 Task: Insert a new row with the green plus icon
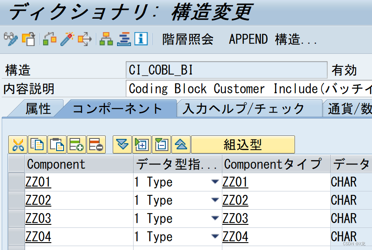77,144
